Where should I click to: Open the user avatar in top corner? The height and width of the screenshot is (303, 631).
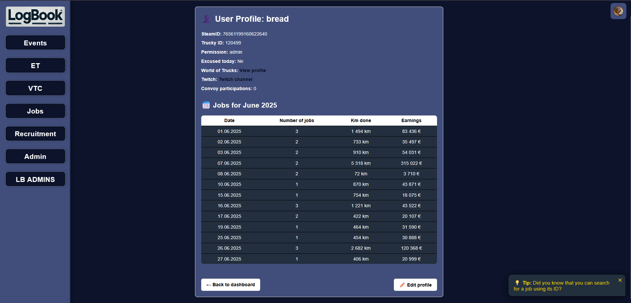click(x=618, y=11)
